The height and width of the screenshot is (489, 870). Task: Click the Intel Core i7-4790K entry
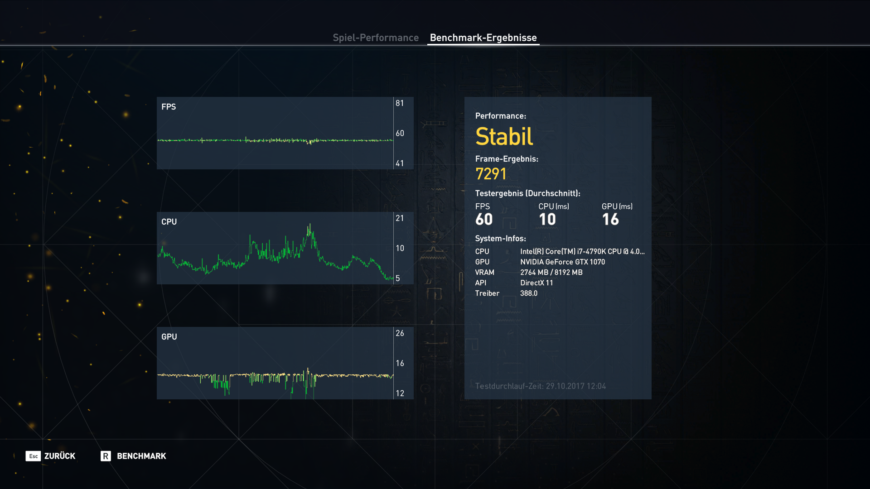(582, 251)
